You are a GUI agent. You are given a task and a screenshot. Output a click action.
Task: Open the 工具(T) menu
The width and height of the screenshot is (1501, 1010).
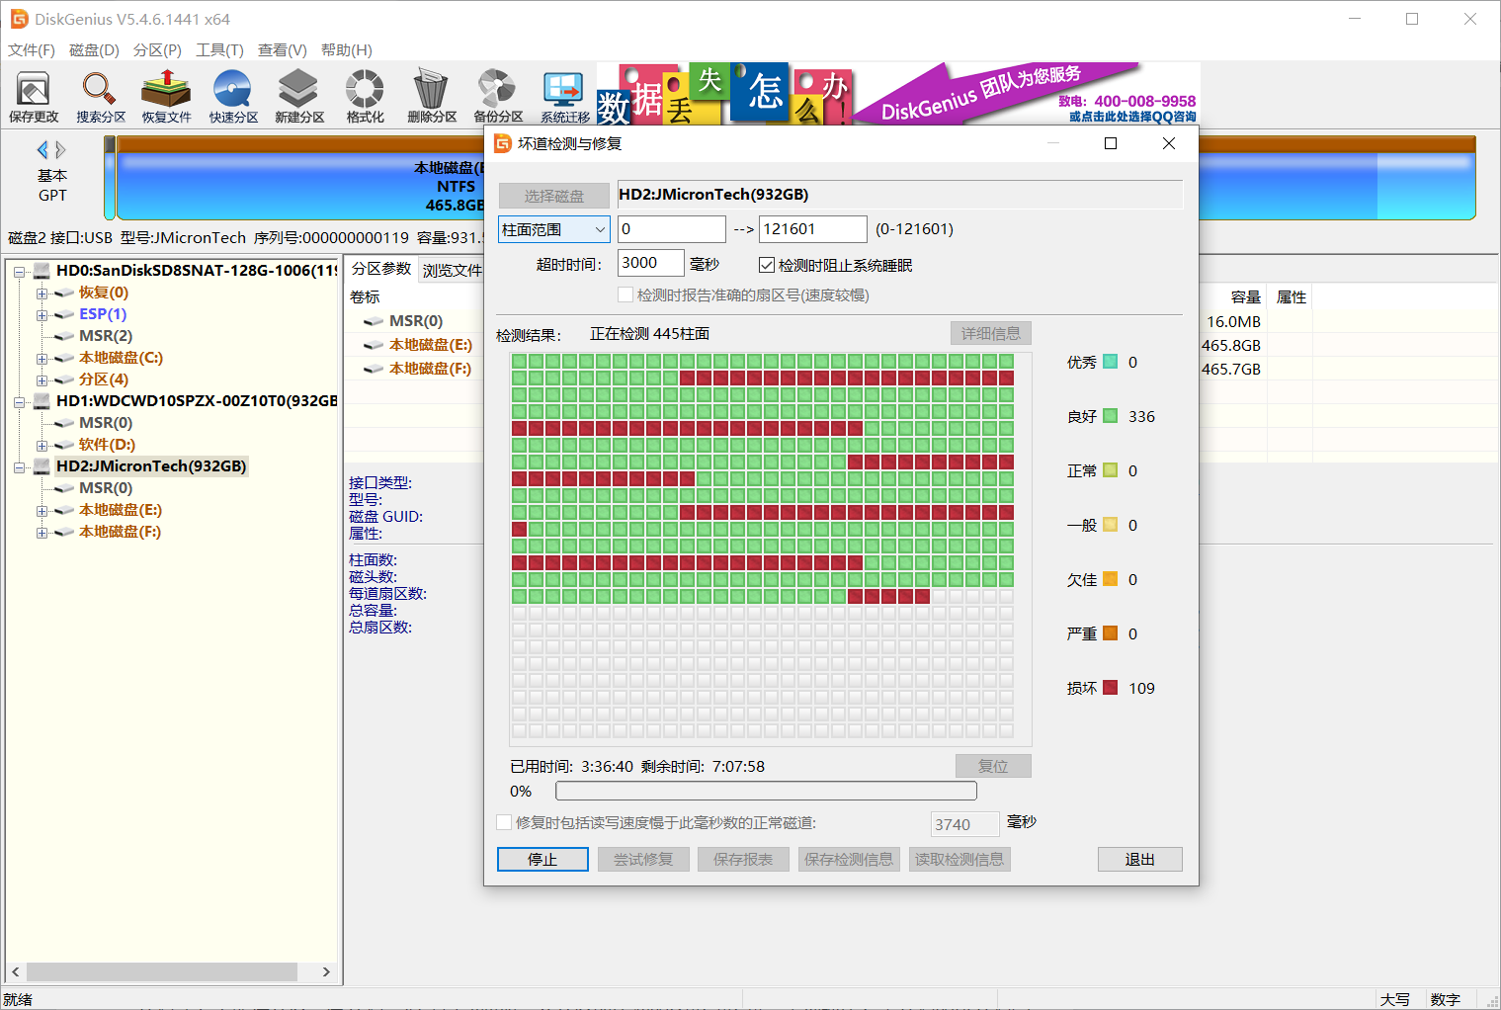pyautogui.click(x=219, y=49)
